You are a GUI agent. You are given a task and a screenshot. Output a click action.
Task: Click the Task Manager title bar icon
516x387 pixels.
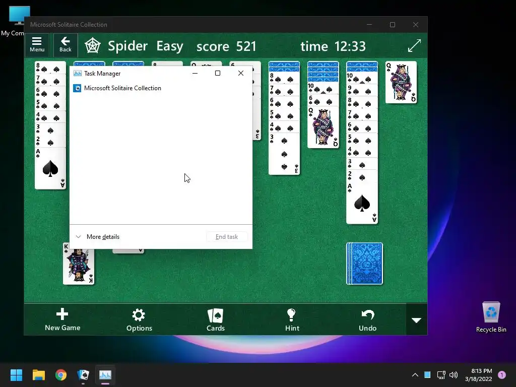[x=77, y=74]
